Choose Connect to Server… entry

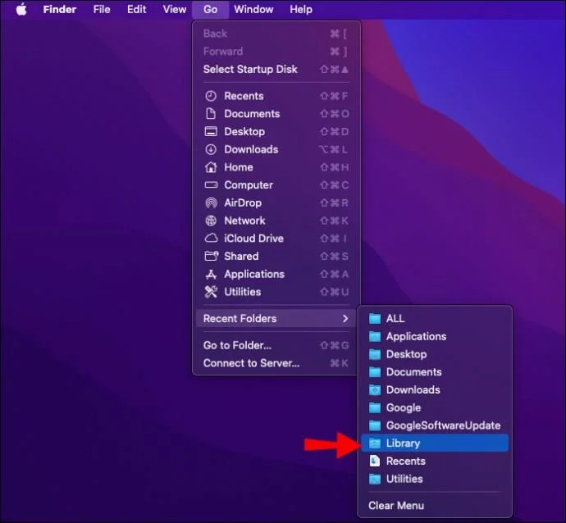click(276, 363)
